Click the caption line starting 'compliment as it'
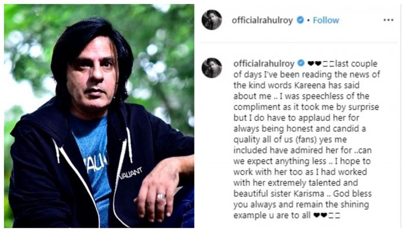This screenshot has height=232, width=405. 306,107
